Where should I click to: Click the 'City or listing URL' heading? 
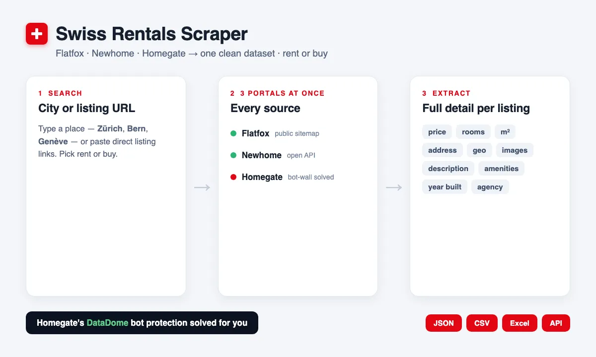click(x=86, y=108)
